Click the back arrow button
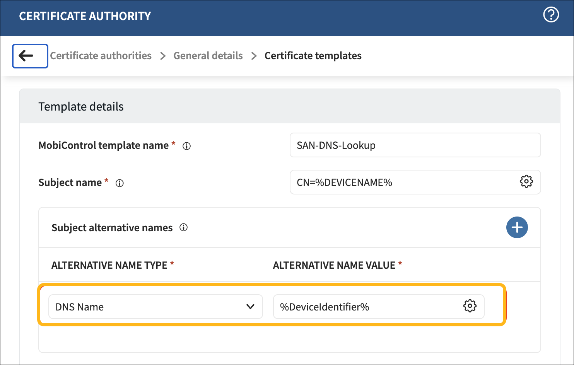The width and height of the screenshot is (574, 365). 30,56
